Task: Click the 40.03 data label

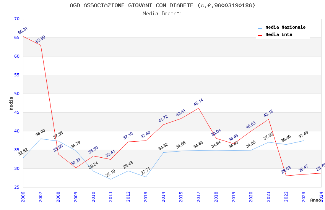Action: 251,125
